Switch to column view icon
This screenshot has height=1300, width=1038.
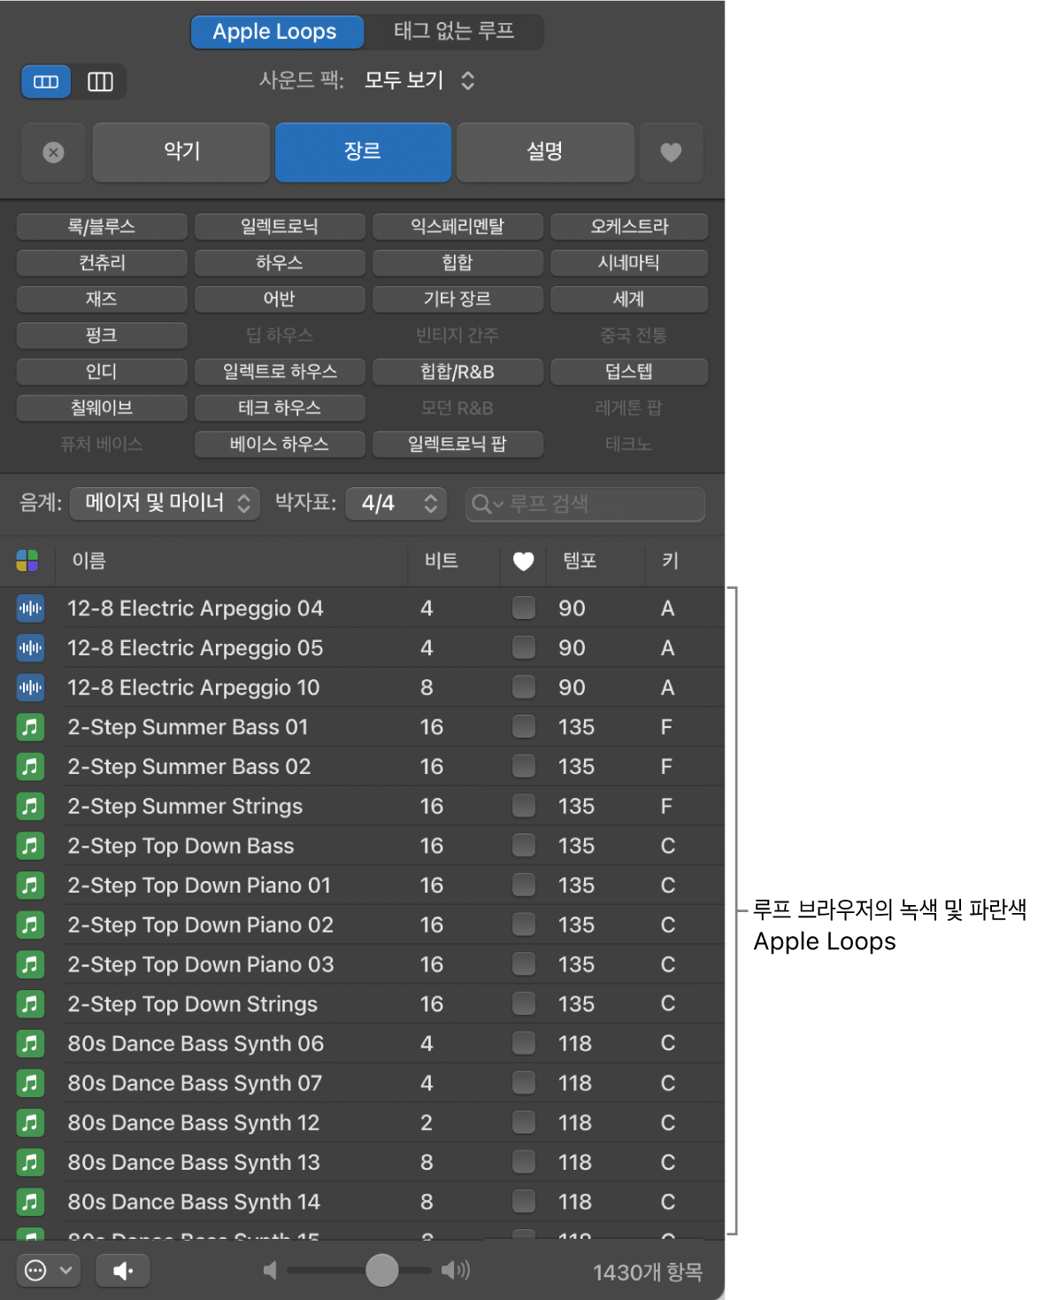(x=100, y=81)
